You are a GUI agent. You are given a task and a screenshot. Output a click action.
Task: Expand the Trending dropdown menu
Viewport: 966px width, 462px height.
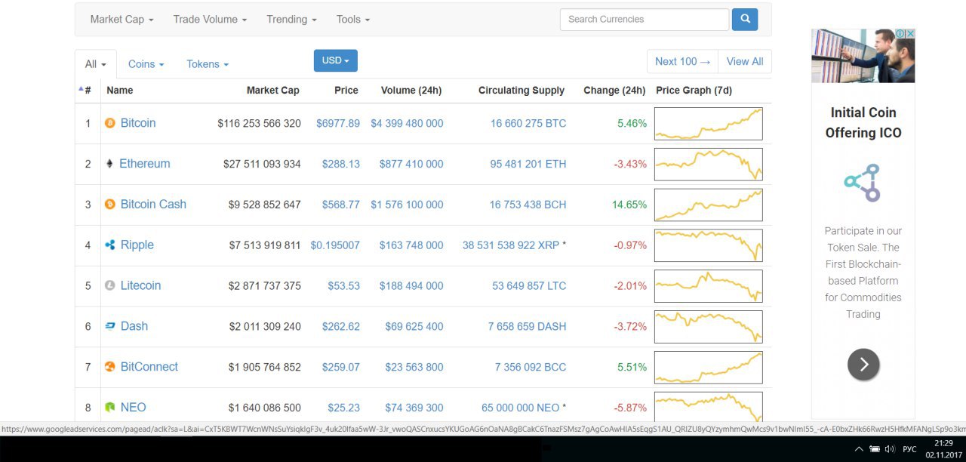291,20
